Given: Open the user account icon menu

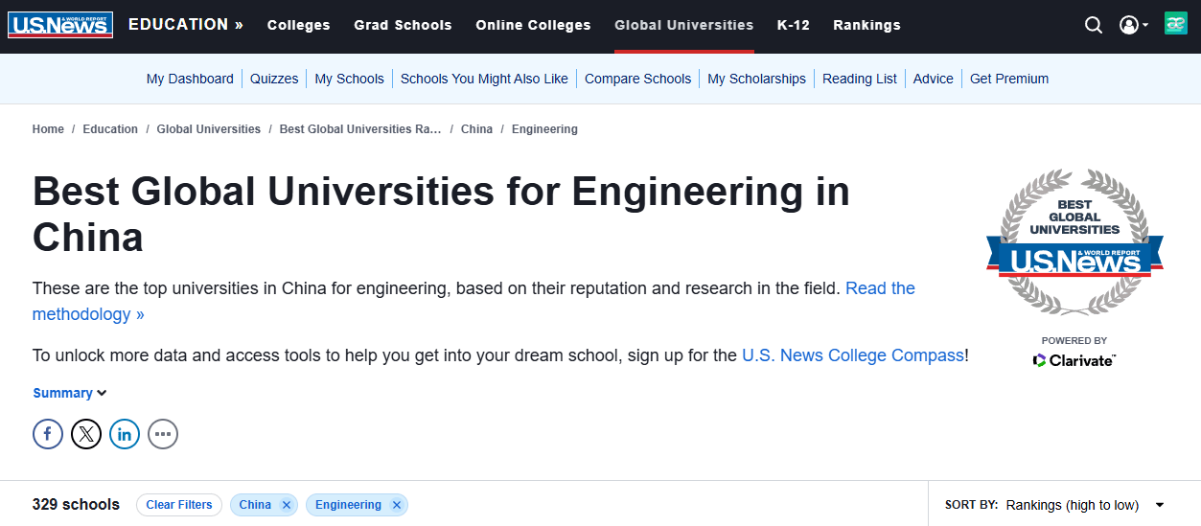Looking at the screenshot, I should [x=1133, y=26].
